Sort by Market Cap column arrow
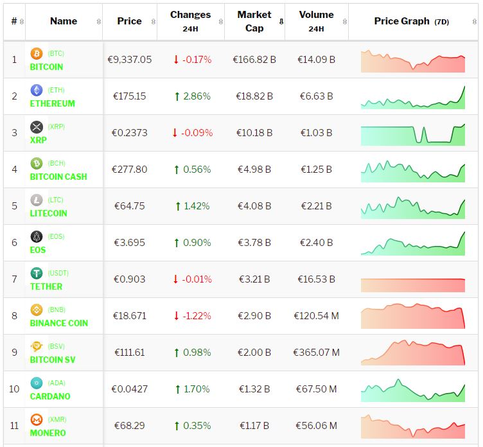483x447 pixels. 281,22
